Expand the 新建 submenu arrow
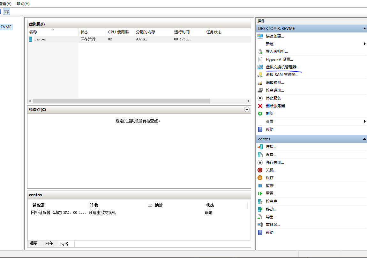This screenshot has height=258, width=367. (365, 44)
